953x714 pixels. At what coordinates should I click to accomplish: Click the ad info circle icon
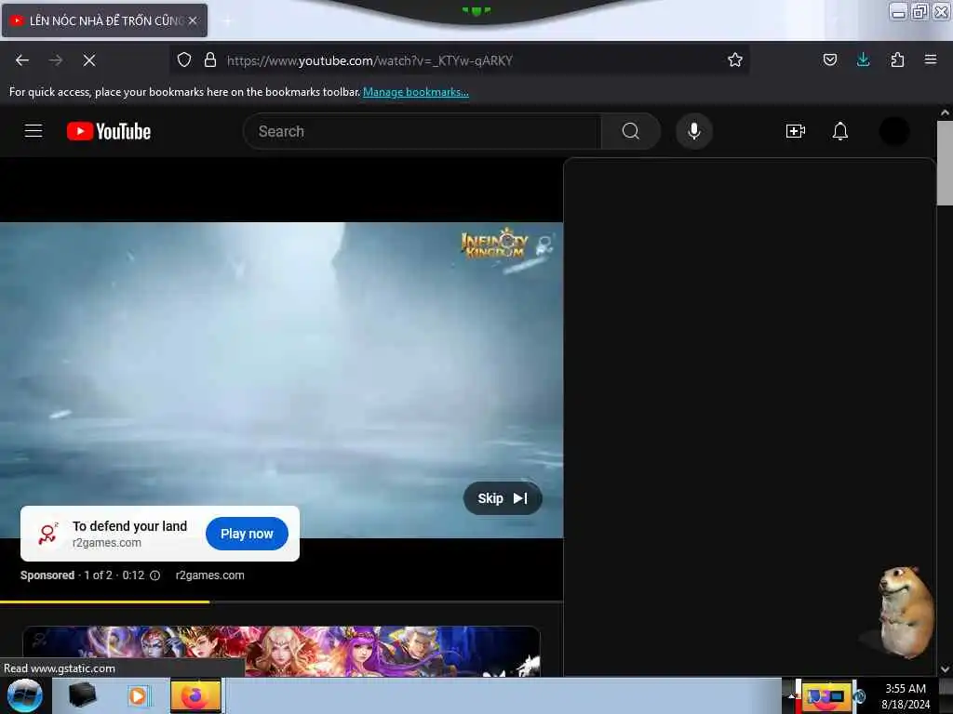point(155,575)
